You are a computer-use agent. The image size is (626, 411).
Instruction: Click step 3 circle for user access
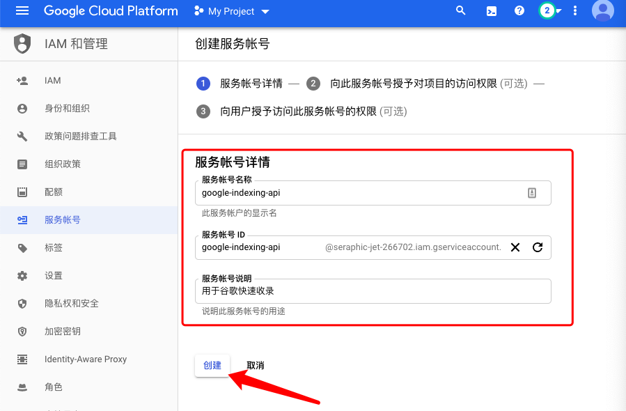coord(203,111)
